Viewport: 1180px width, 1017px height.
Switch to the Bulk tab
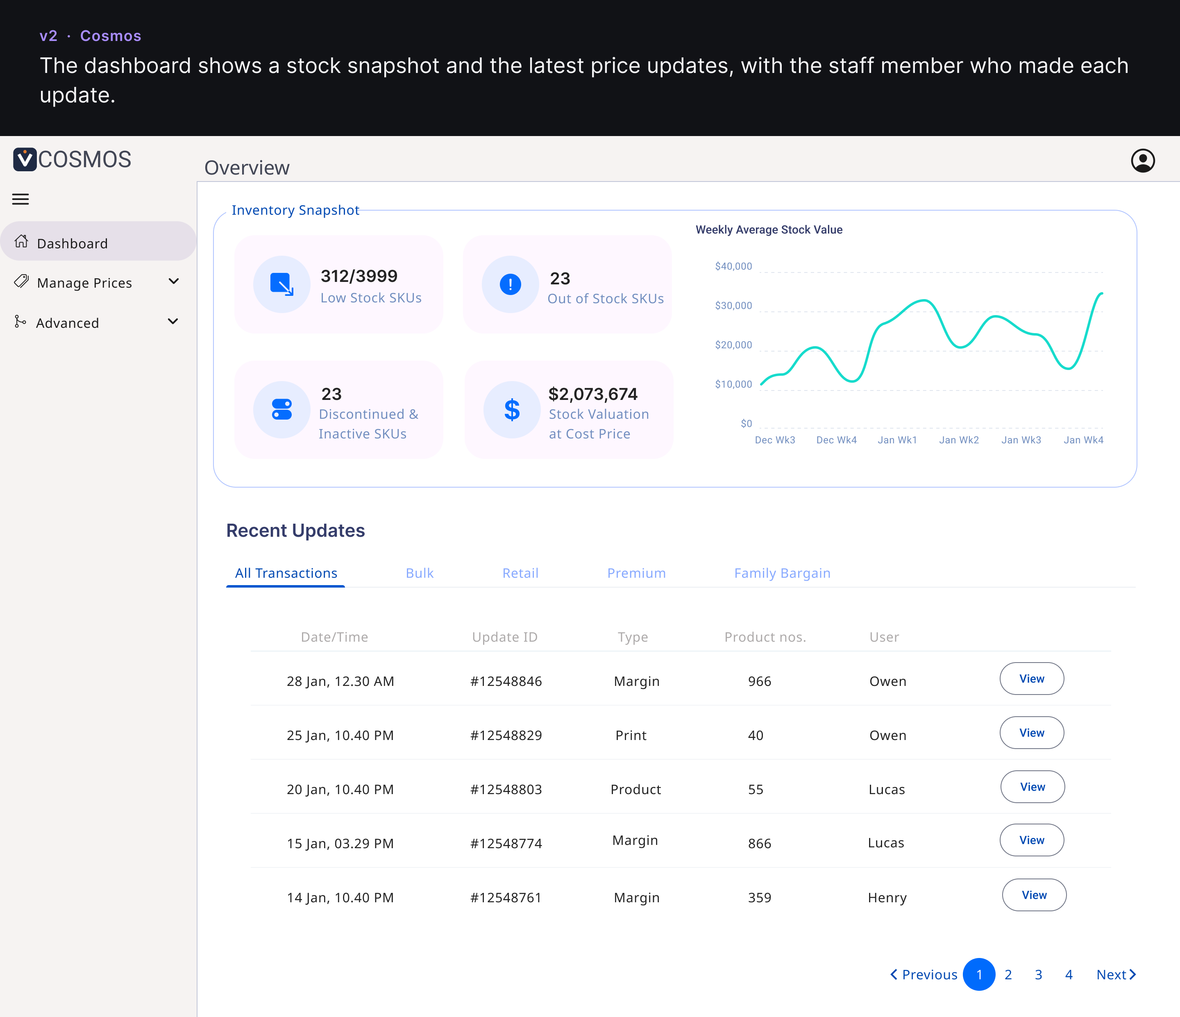point(420,573)
